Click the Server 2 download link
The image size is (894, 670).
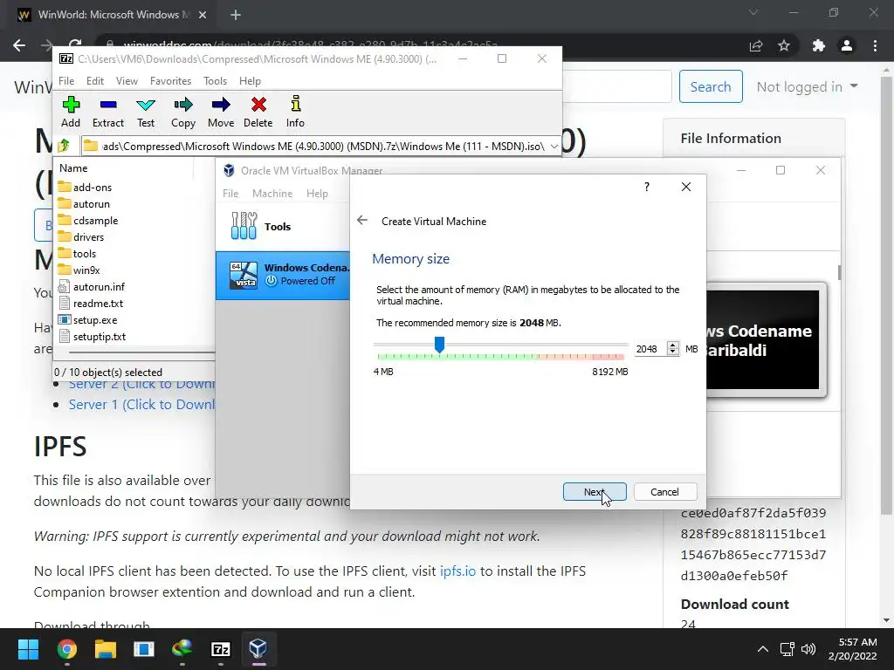(x=141, y=384)
